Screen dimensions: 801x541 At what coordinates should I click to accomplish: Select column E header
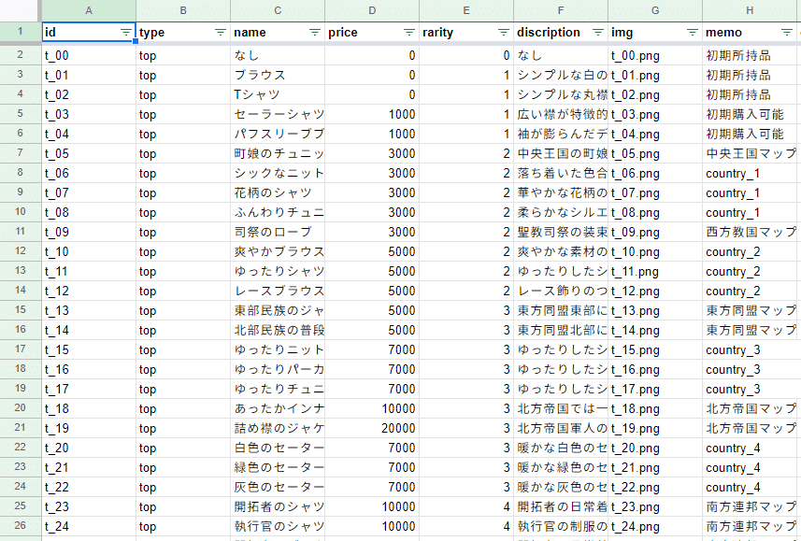pos(466,10)
